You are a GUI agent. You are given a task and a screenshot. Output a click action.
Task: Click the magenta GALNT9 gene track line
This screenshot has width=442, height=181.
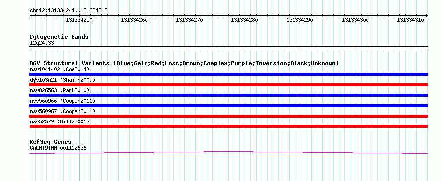click(228, 152)
